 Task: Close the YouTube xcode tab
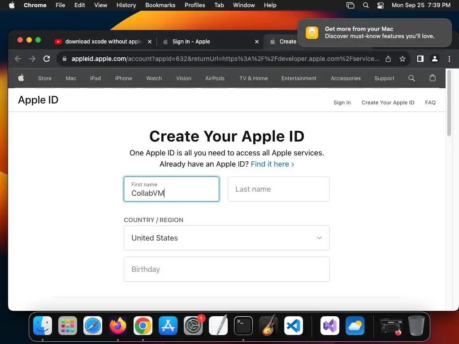[150, 42]
